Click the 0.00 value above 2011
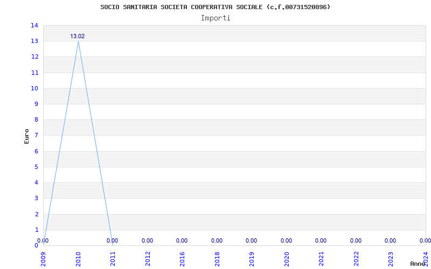The height and width of the screenshot is (269, 431). pyautogui.click(x=113, y=240)
